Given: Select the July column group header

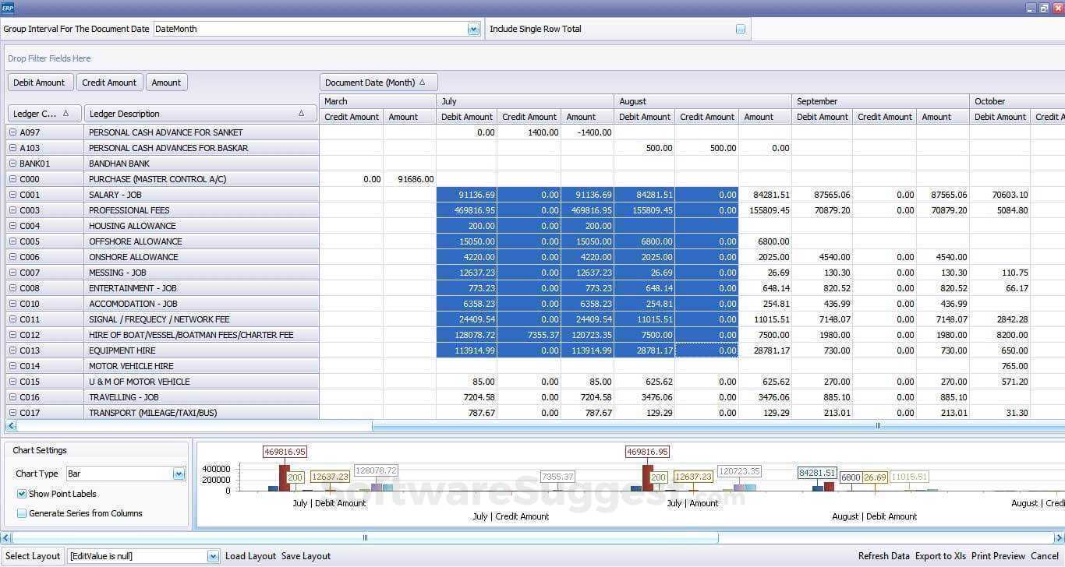Looking at the screenshot, I should click(x=525, y=101).
